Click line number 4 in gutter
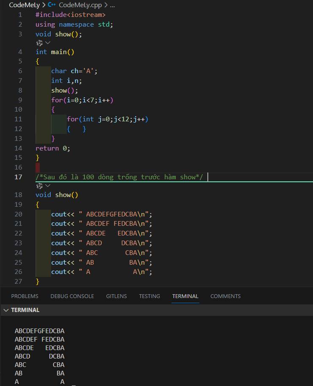313x386 pixels. (x=20, y=52)
